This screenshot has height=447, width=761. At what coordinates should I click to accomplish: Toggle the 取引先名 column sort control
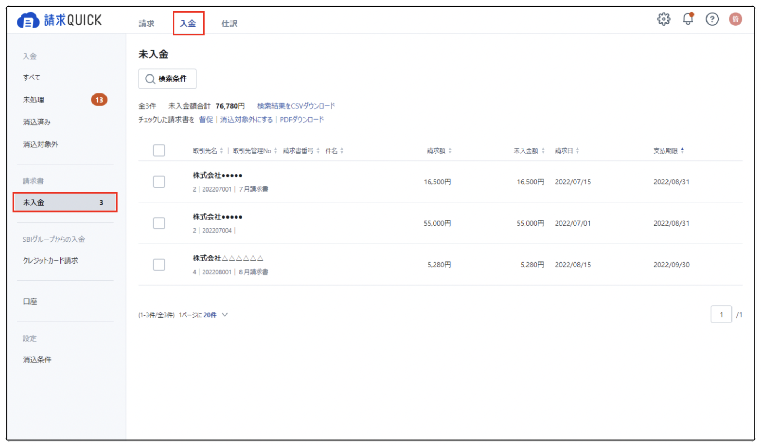222,150
